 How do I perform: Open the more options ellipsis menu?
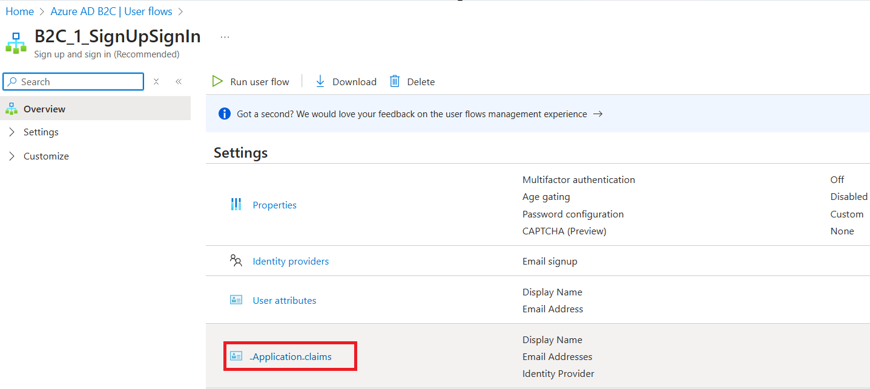[225, 37]
